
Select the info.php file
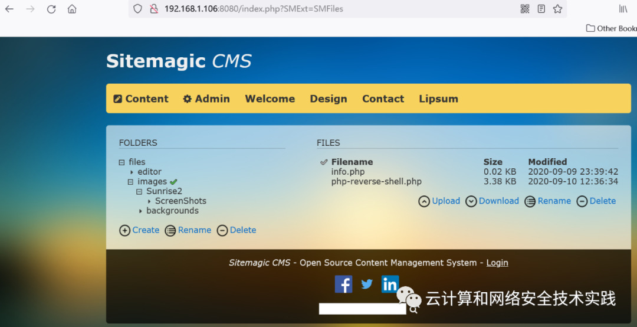coord(348,172)
